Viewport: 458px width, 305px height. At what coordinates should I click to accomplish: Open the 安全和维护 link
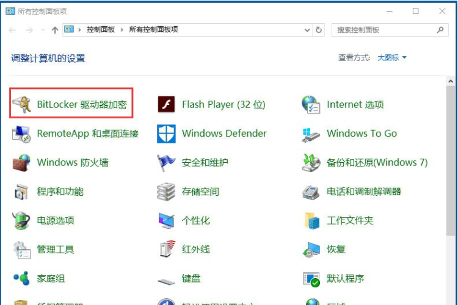[205, 163]
